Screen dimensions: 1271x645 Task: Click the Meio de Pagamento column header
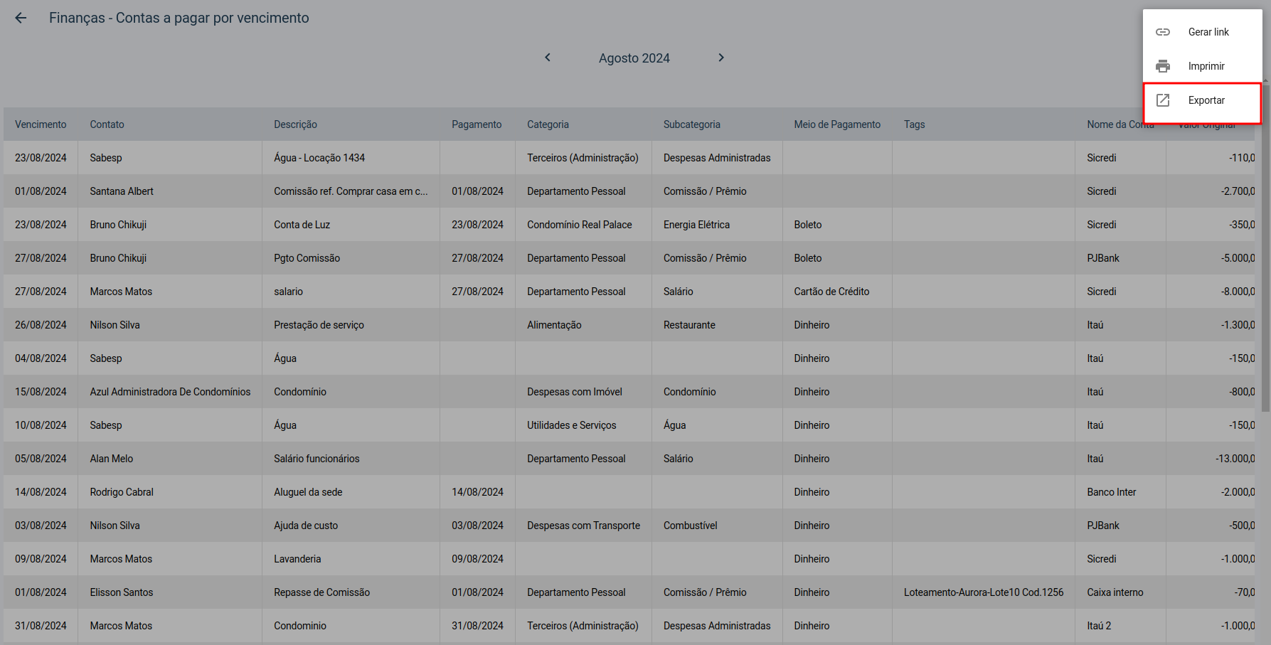837,124
